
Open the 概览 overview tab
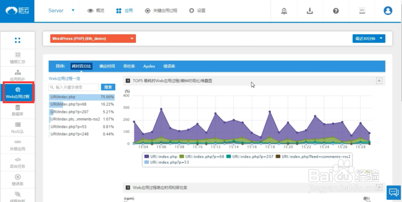96,11
